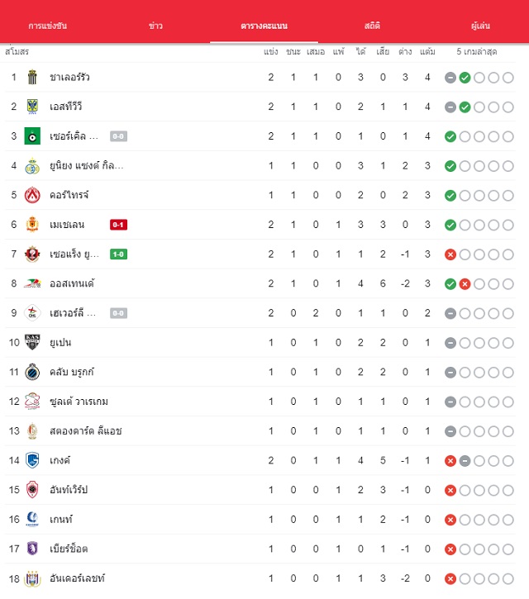Switch to the ผู้เล่น tab

480,26
